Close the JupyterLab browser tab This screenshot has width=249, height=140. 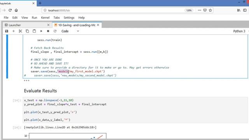click(33, 3)
